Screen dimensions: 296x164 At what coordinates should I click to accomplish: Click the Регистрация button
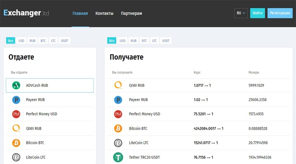pyautogui.click(x=280, y=13)
